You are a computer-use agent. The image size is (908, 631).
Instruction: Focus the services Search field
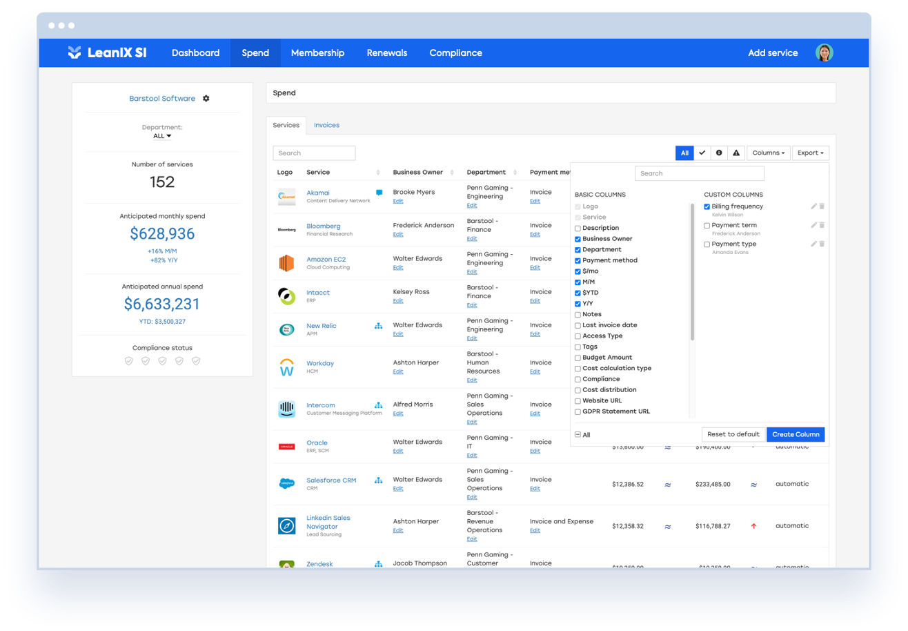click(314, 153)
